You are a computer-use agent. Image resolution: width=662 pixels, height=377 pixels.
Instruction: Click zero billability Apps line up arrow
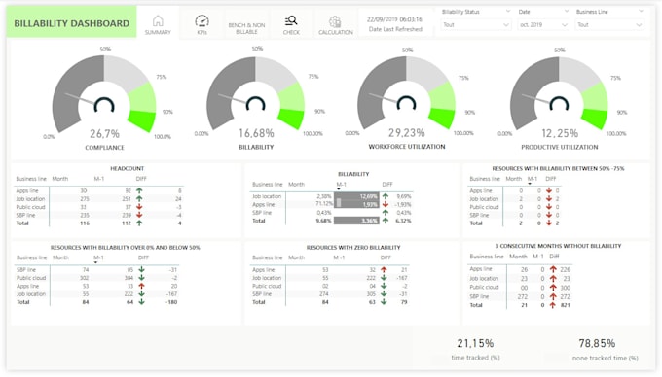coord(384,269)
